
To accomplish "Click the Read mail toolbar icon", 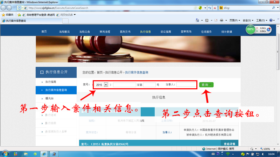I will click(216, 20).
